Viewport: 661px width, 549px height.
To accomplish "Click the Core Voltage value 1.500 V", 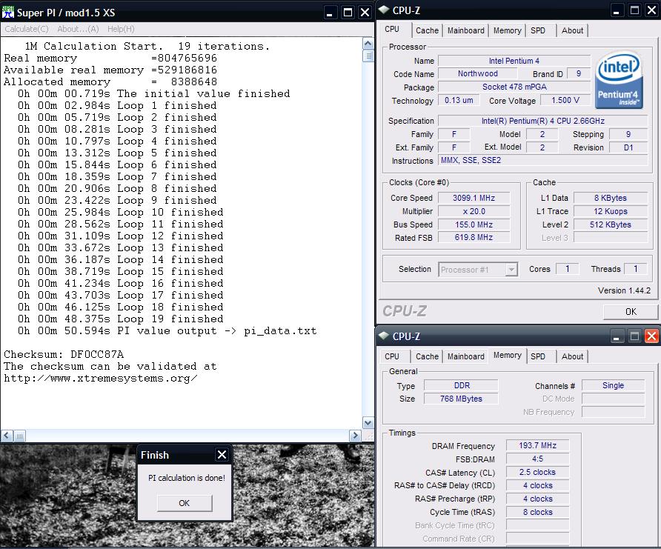I will click(x=565, y=100).
